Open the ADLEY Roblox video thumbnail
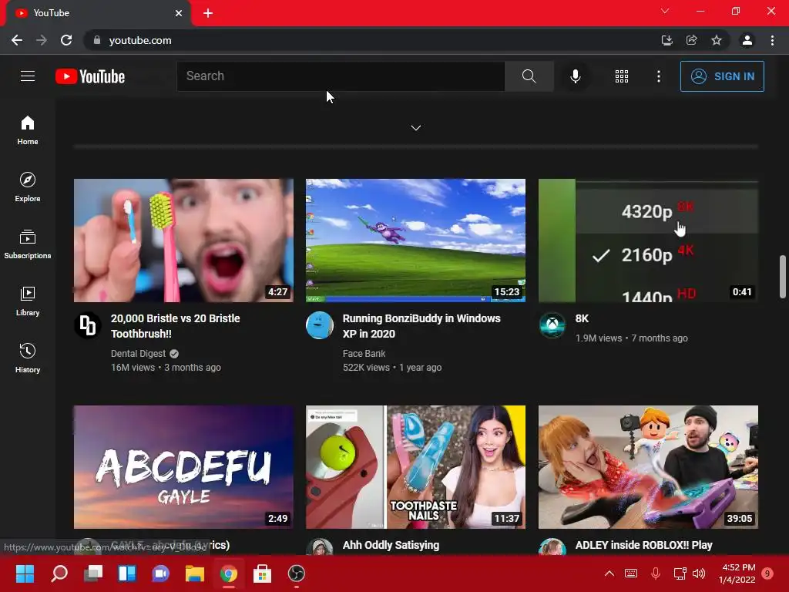 (648, 467)
